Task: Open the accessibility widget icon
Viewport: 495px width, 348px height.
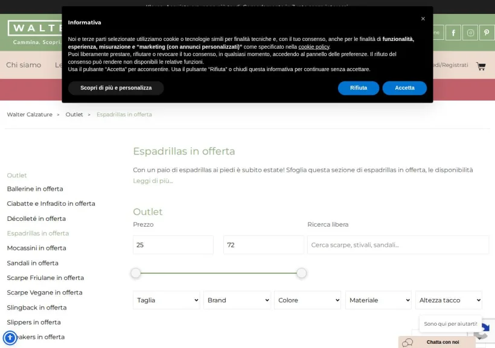Action: (10, 338)
